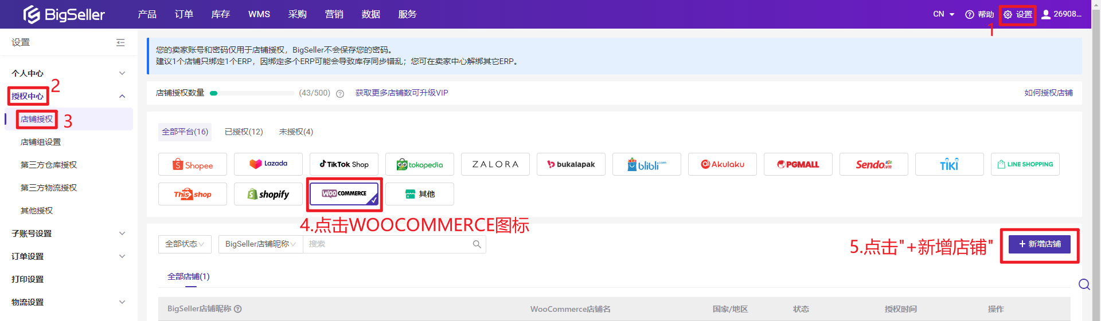Select the Akulaku platform card
The width and height of the screenshot is (1101, 321).
(723, 164)
